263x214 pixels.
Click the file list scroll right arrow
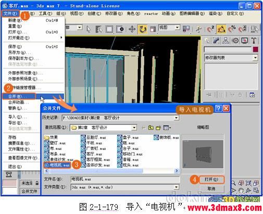point(177,171)
